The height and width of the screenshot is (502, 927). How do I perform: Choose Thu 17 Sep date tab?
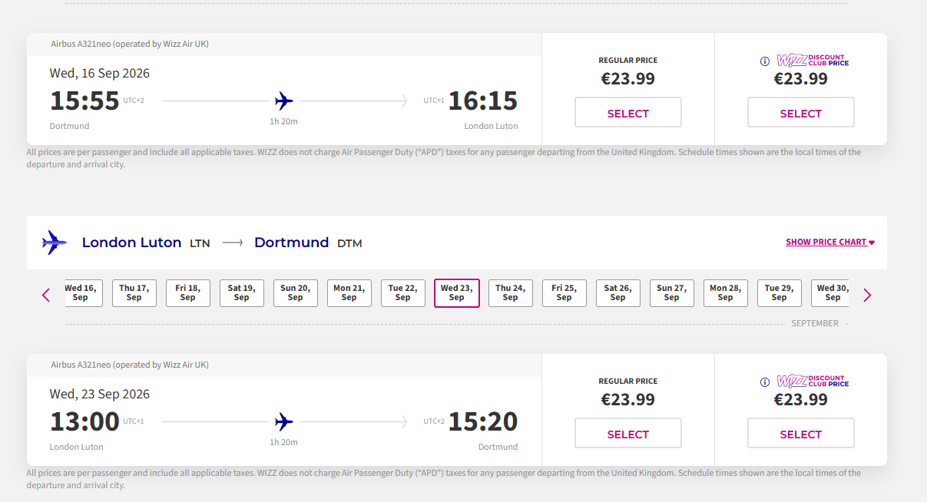(x=134, y=293)
